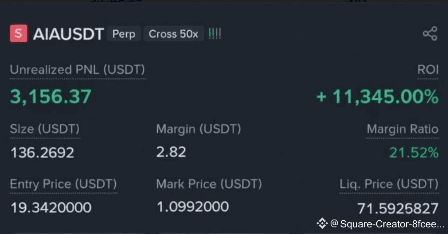448x234 pixels.
Task: Tap the Liq. Price (USDT) label
Action: click(x=389, y=184)
